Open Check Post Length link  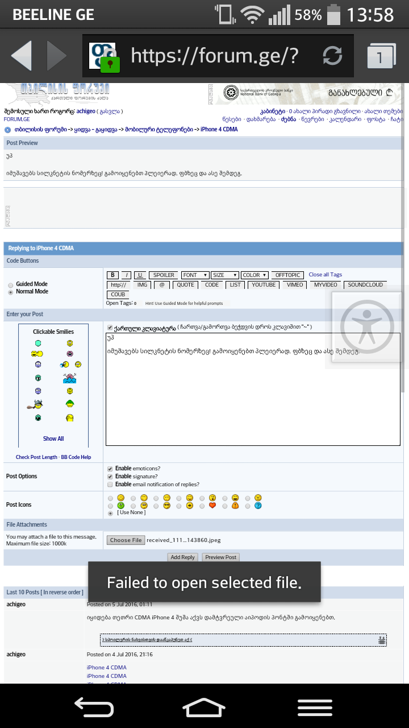coord(36,457)
